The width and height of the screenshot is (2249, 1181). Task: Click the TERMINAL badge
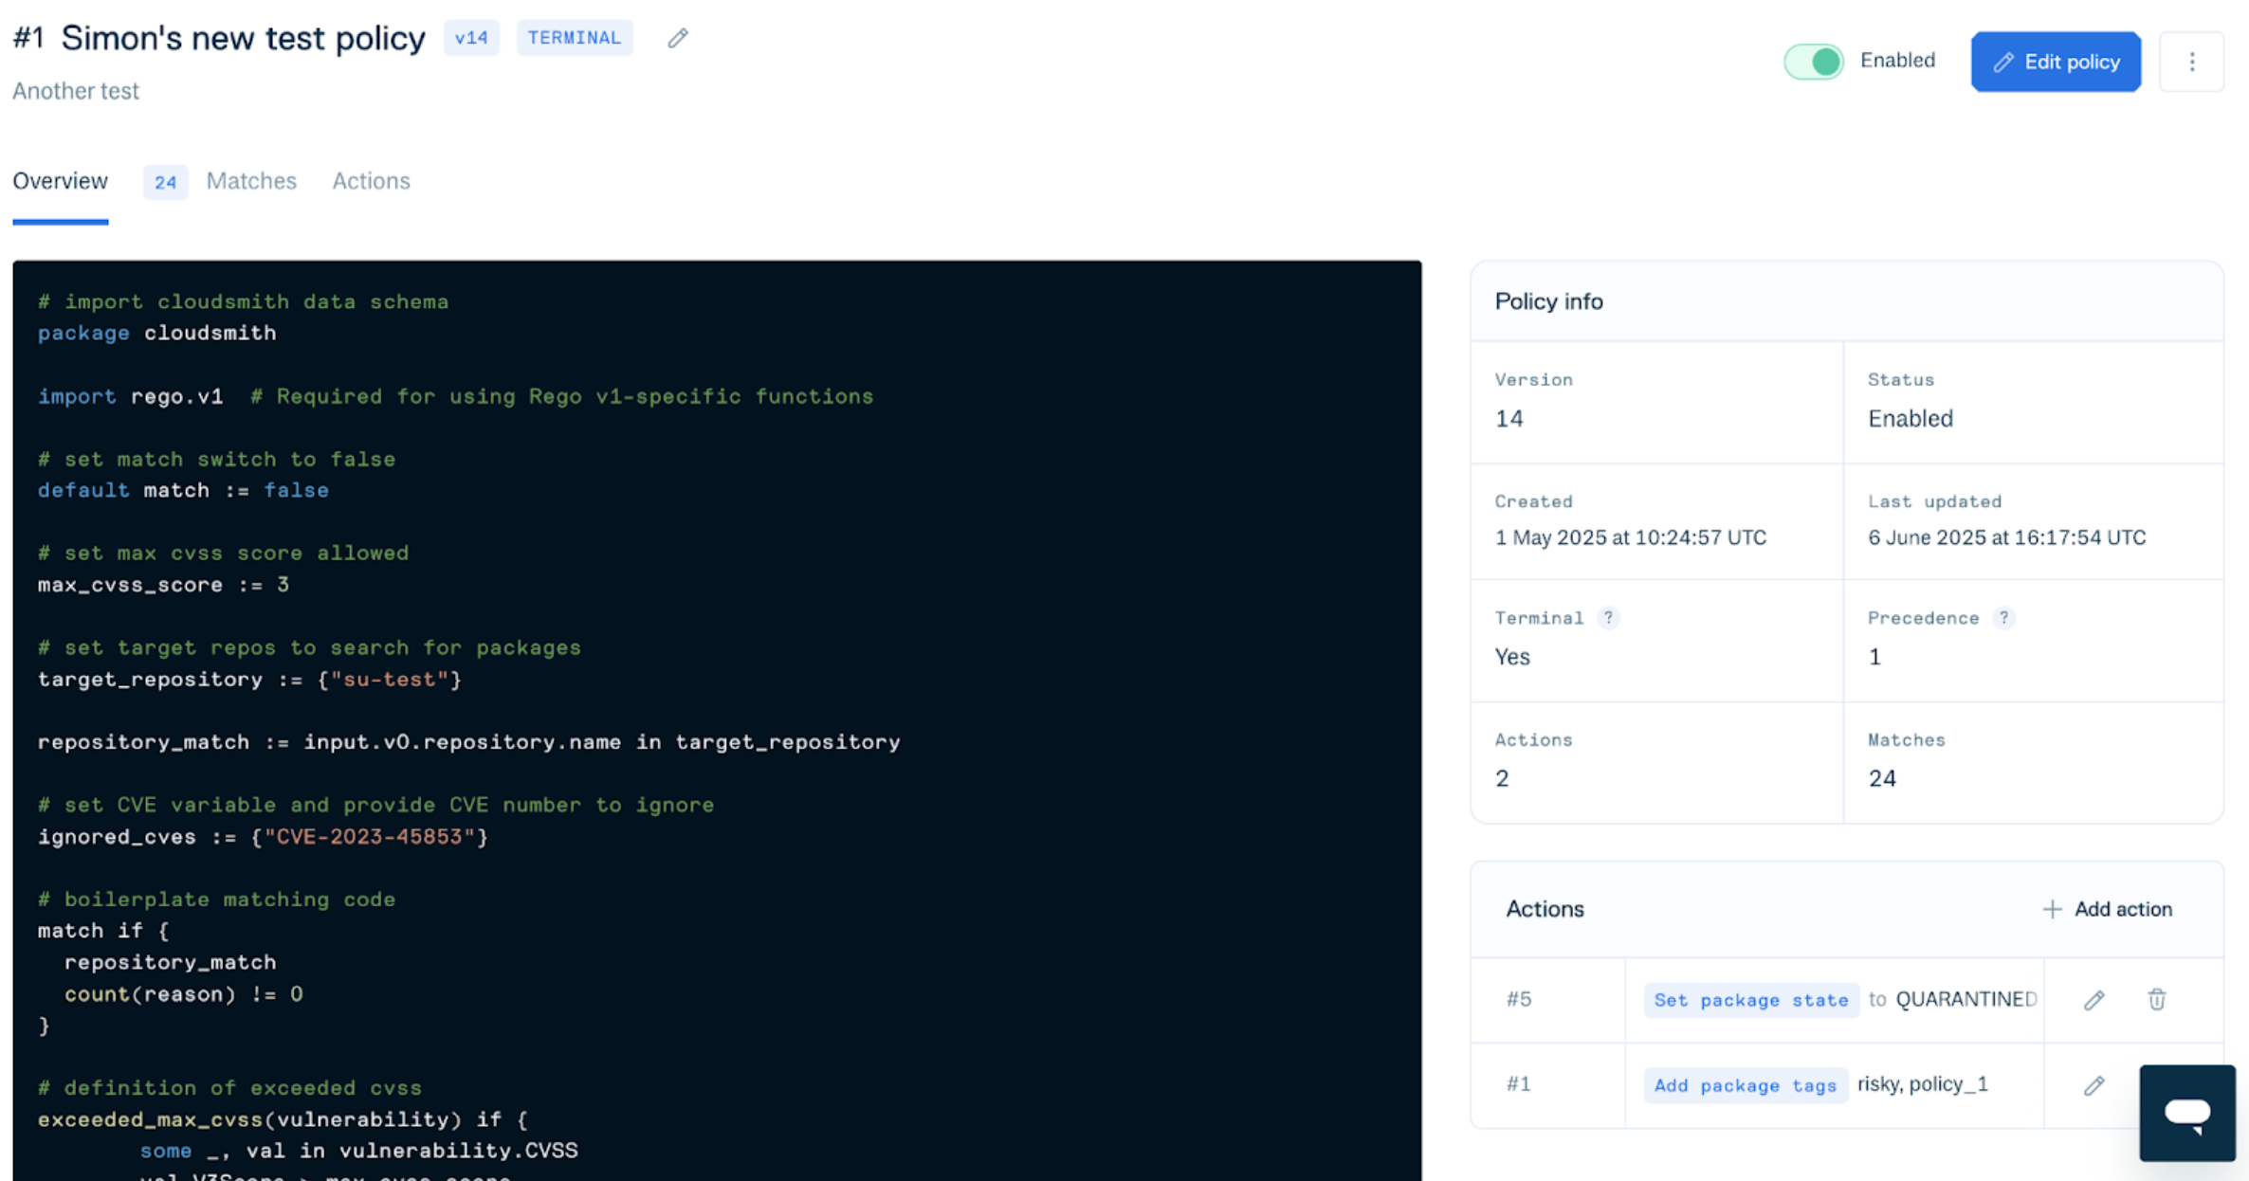tap(574, 38)
